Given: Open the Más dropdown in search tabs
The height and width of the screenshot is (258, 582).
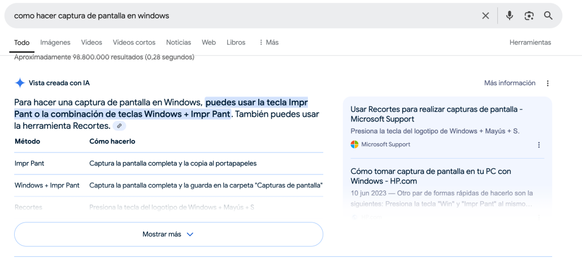Looking at the screenshot, I should pos(268,42).
